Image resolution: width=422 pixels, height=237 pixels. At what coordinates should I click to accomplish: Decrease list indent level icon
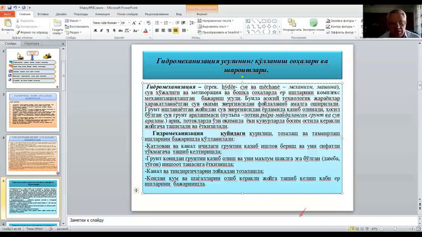177,23
